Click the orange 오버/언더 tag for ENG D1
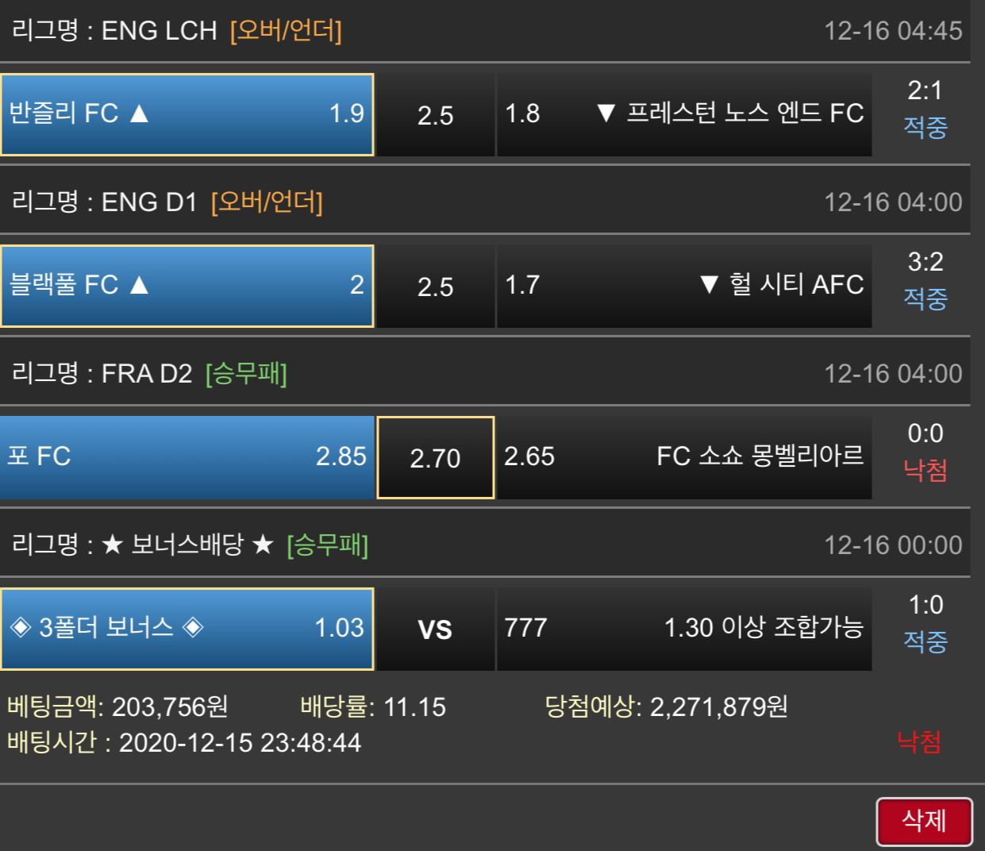Image resolution: width=985 pixels, height=851 pixels. 267,202
